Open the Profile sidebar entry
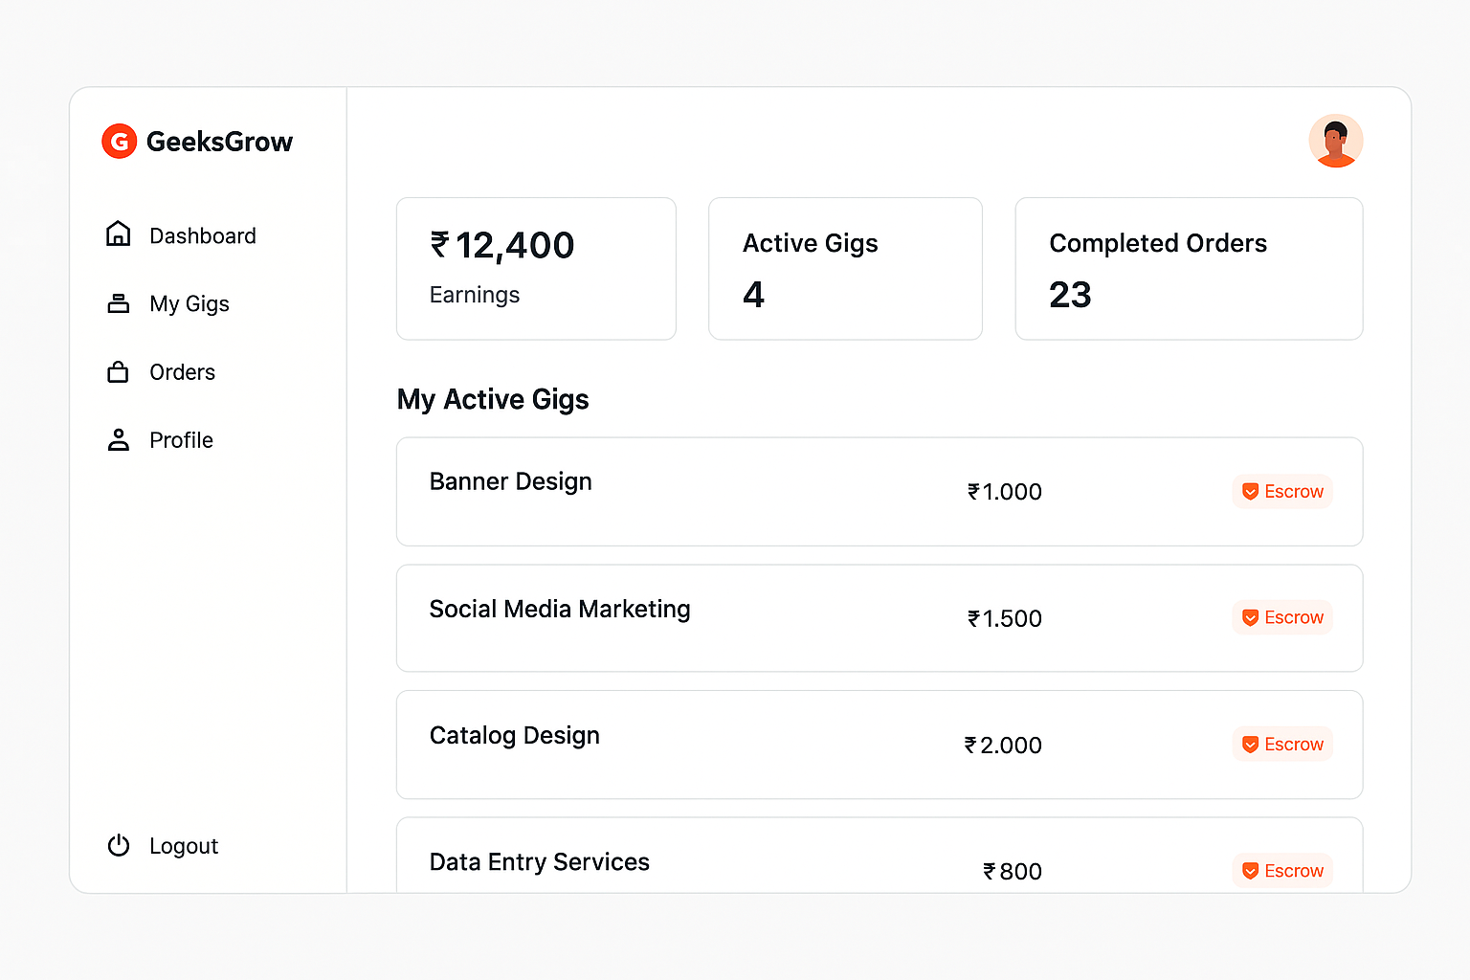This screenshot has width=1470, height=980. point(181,439)
